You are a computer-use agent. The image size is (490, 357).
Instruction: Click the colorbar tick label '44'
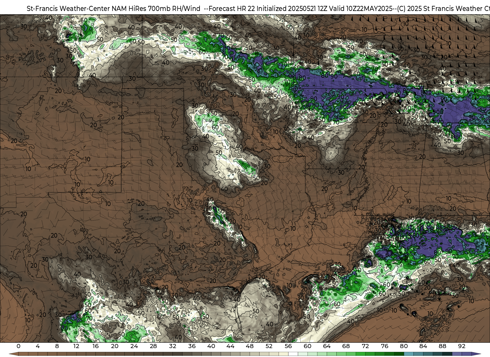coord(230,346)
